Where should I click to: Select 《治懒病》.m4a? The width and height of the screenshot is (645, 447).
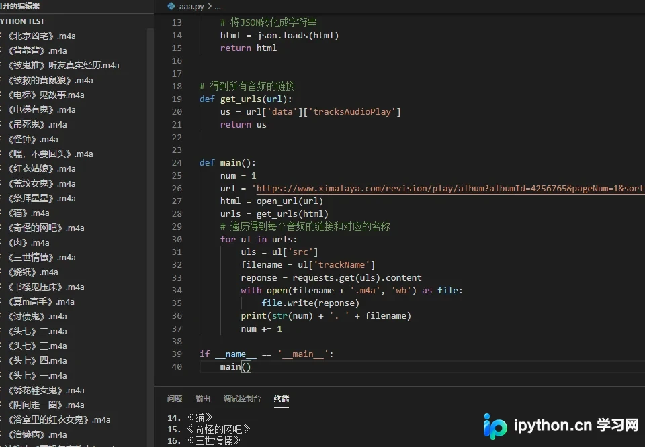pos(37,436)
